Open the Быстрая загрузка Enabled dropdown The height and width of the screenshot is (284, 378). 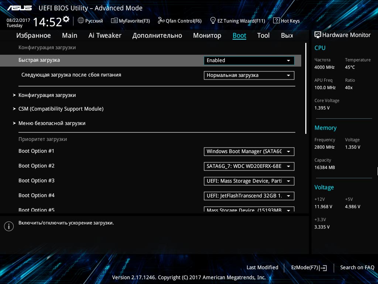(249, 60)
